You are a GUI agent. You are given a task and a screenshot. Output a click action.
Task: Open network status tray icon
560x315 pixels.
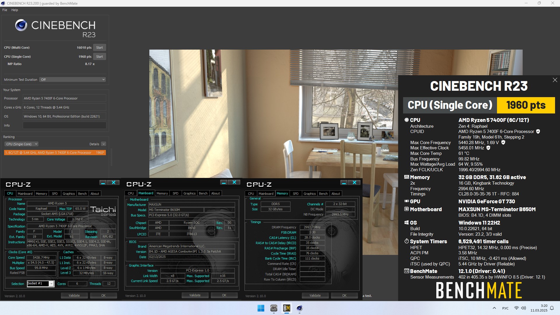point(516,308)
